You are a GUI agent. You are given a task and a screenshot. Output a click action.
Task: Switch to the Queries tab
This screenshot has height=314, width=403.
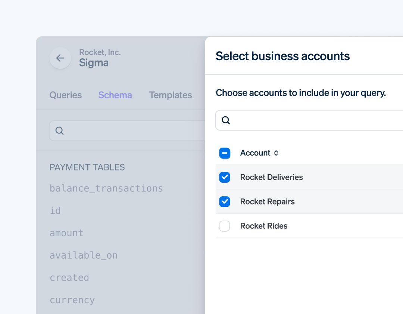[x=66, y=95]
